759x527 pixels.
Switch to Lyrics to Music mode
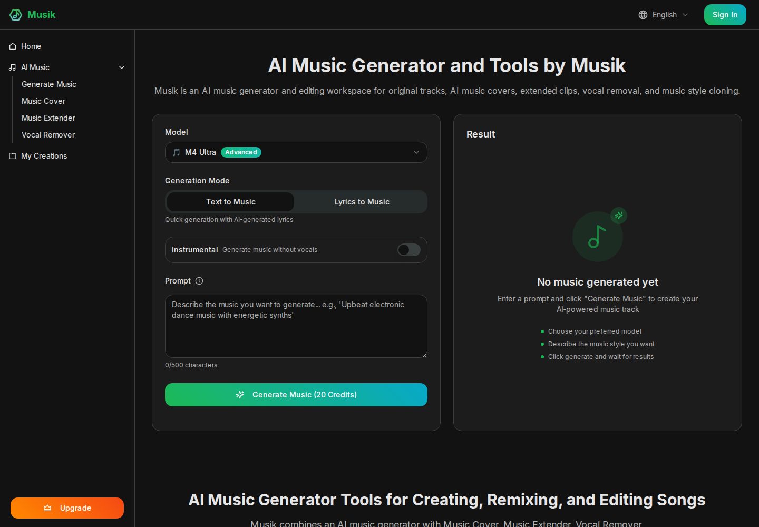[x=362, y=202]
